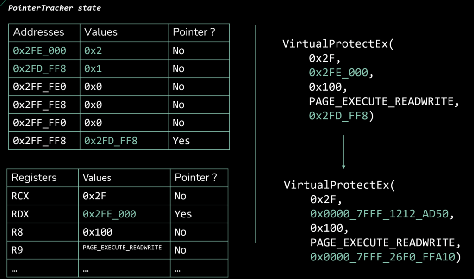
Task: Click "Yes" in the RDX row
Action: 183,214
